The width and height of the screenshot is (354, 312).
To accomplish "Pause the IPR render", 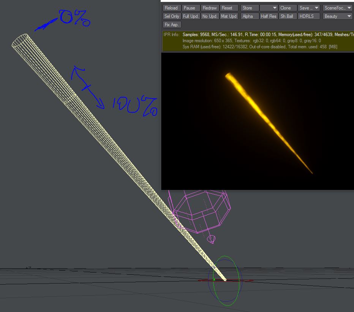I will click(191, 8).
